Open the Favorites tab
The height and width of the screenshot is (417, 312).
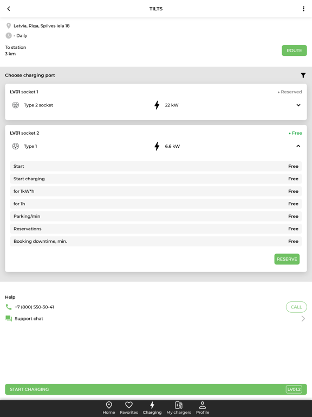click(x=129, y=408)
